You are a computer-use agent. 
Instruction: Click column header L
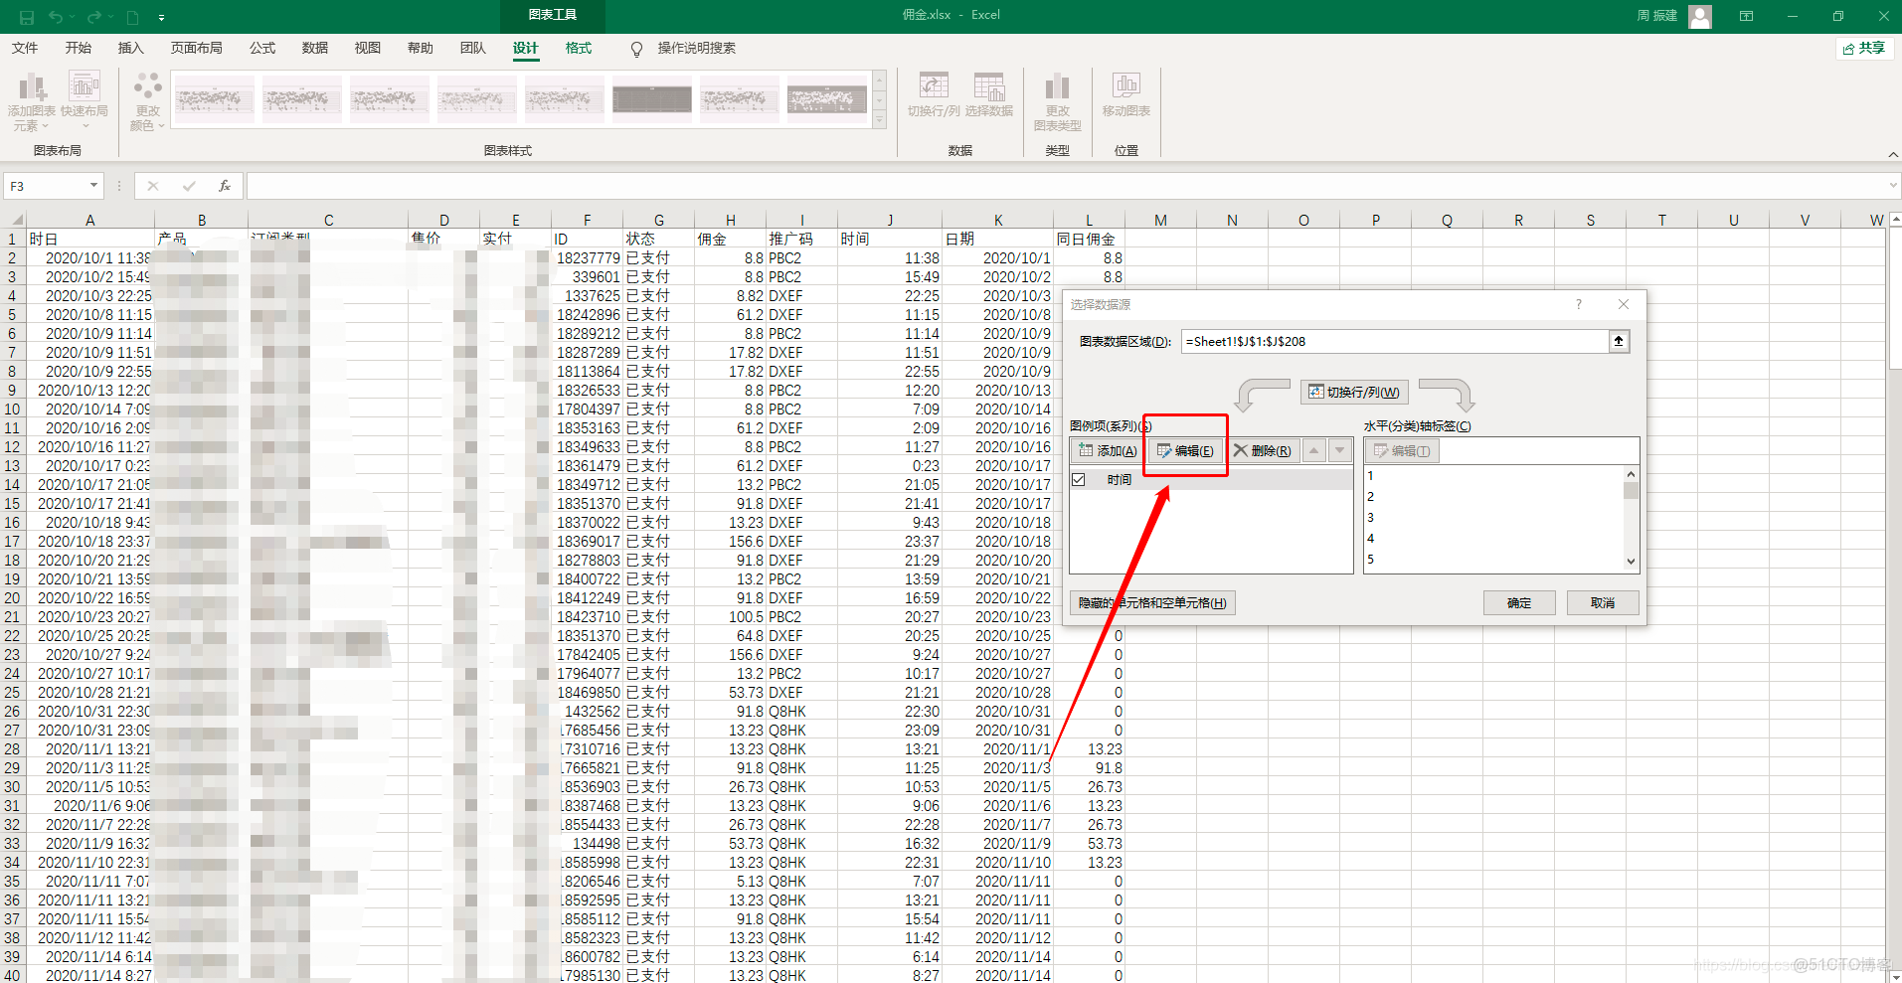point(1089,220)
